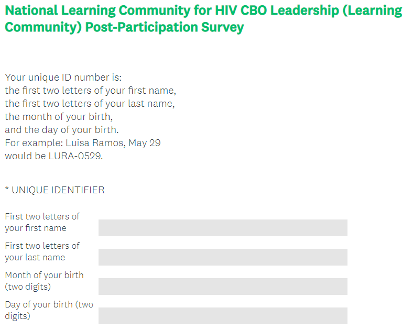Image resolution: width=413 pixels, height=330 pixels.
Task: Click the 'Your unique ID number is:' text
Action: click(x=63, y=78)
